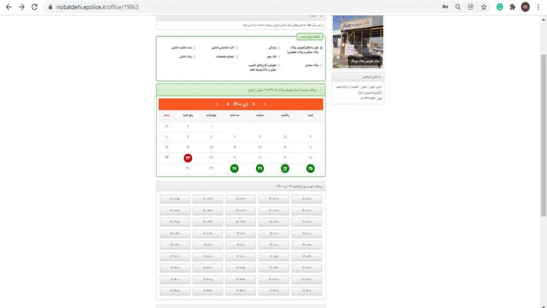Viewport: 547px width, 308px height.
Task: Pick green date 25 on the calendar
Action: coord(310,168)
